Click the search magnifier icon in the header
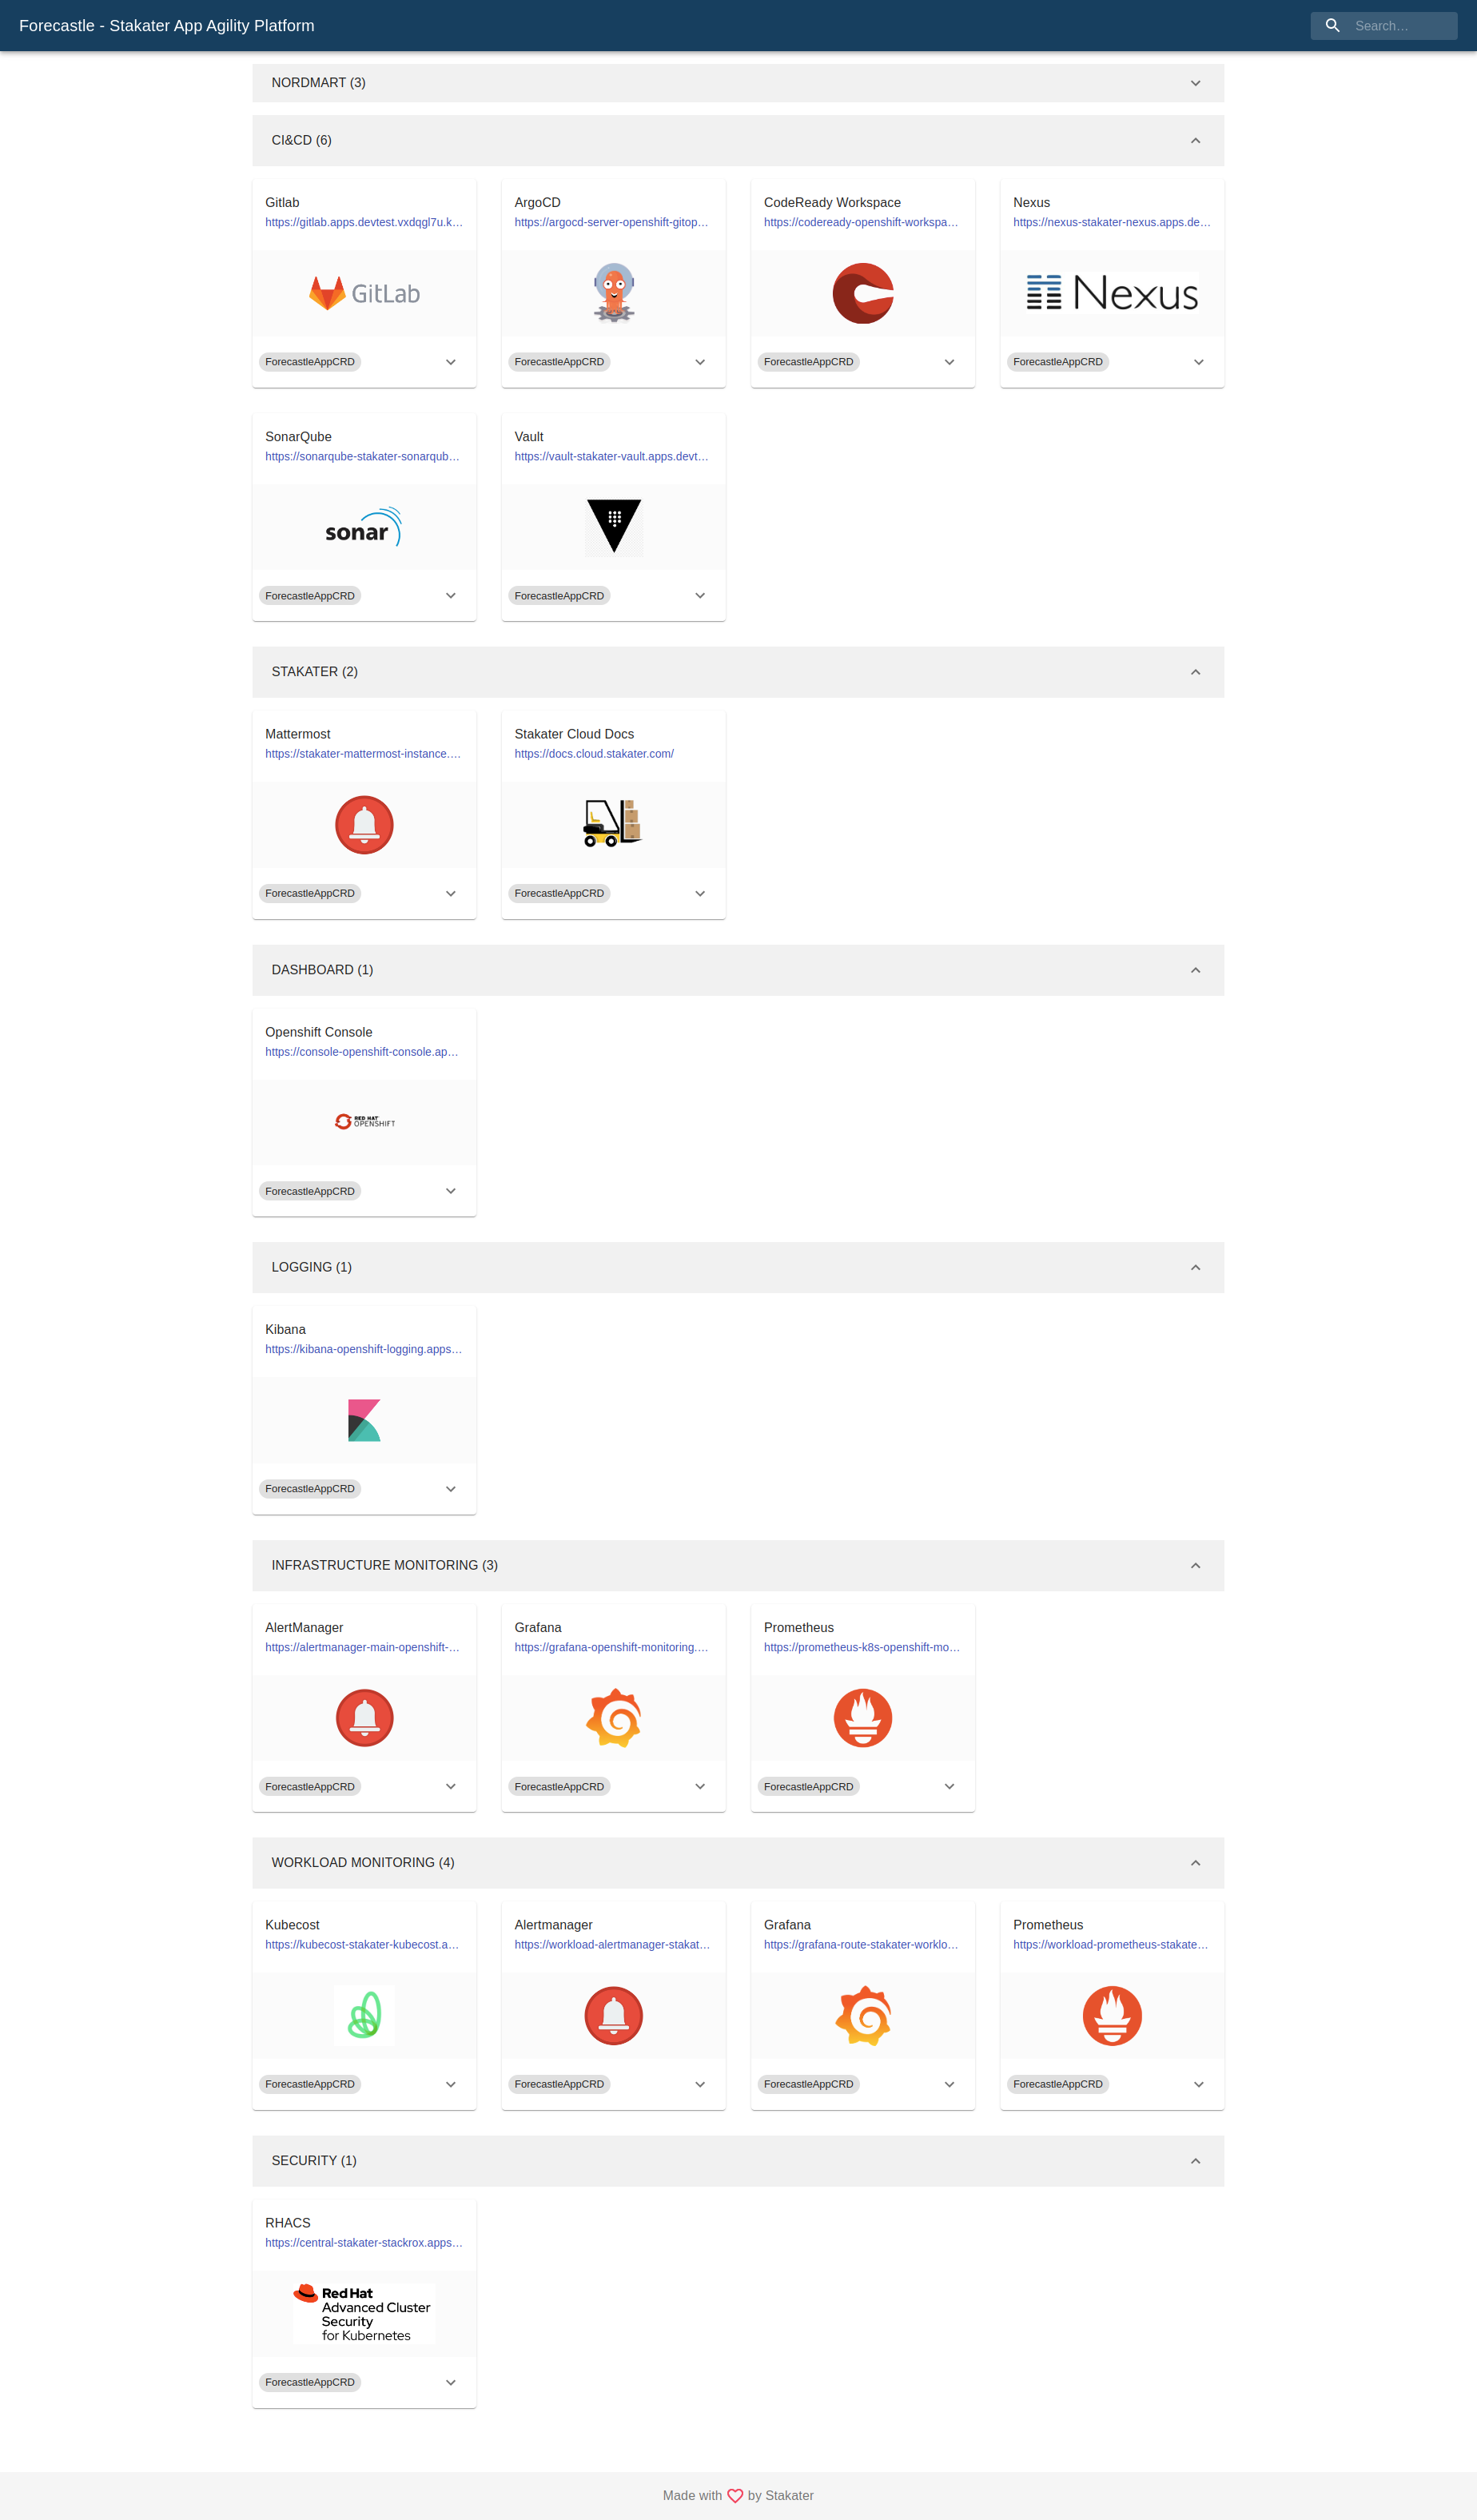The height and width of the screenshot is (2520, 1477). tap(1332, 25)
